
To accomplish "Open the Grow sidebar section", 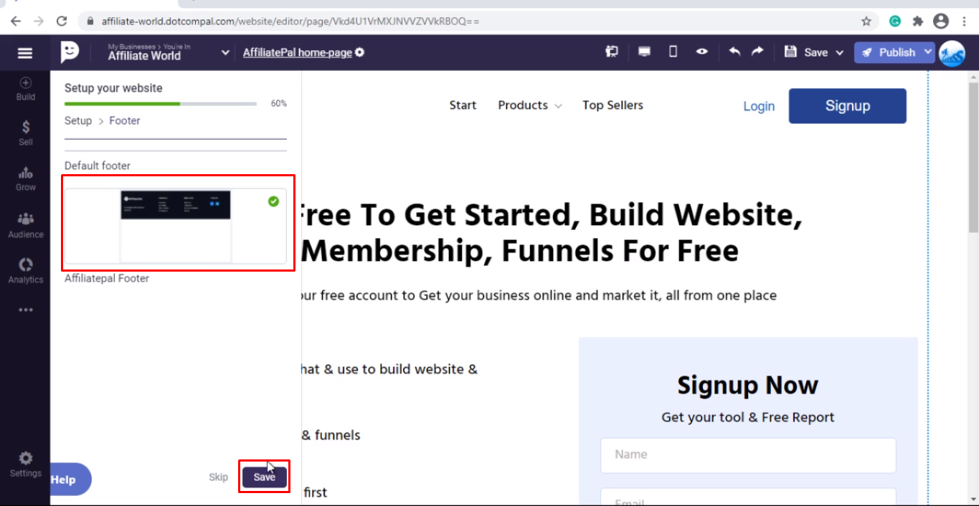I will pos(25,178).
